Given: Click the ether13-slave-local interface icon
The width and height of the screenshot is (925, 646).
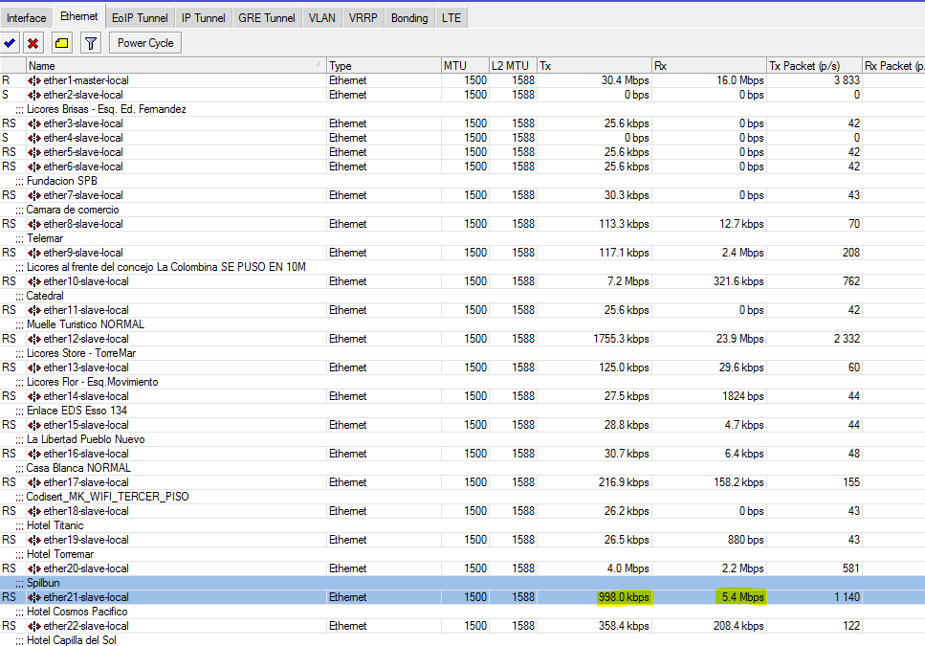Looking at the screenshot, I should (34, 368).
